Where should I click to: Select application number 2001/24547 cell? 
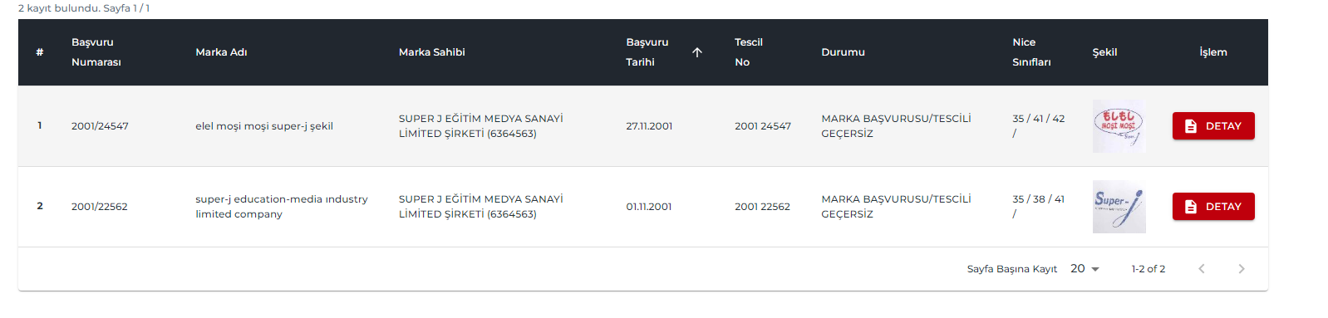100,126
